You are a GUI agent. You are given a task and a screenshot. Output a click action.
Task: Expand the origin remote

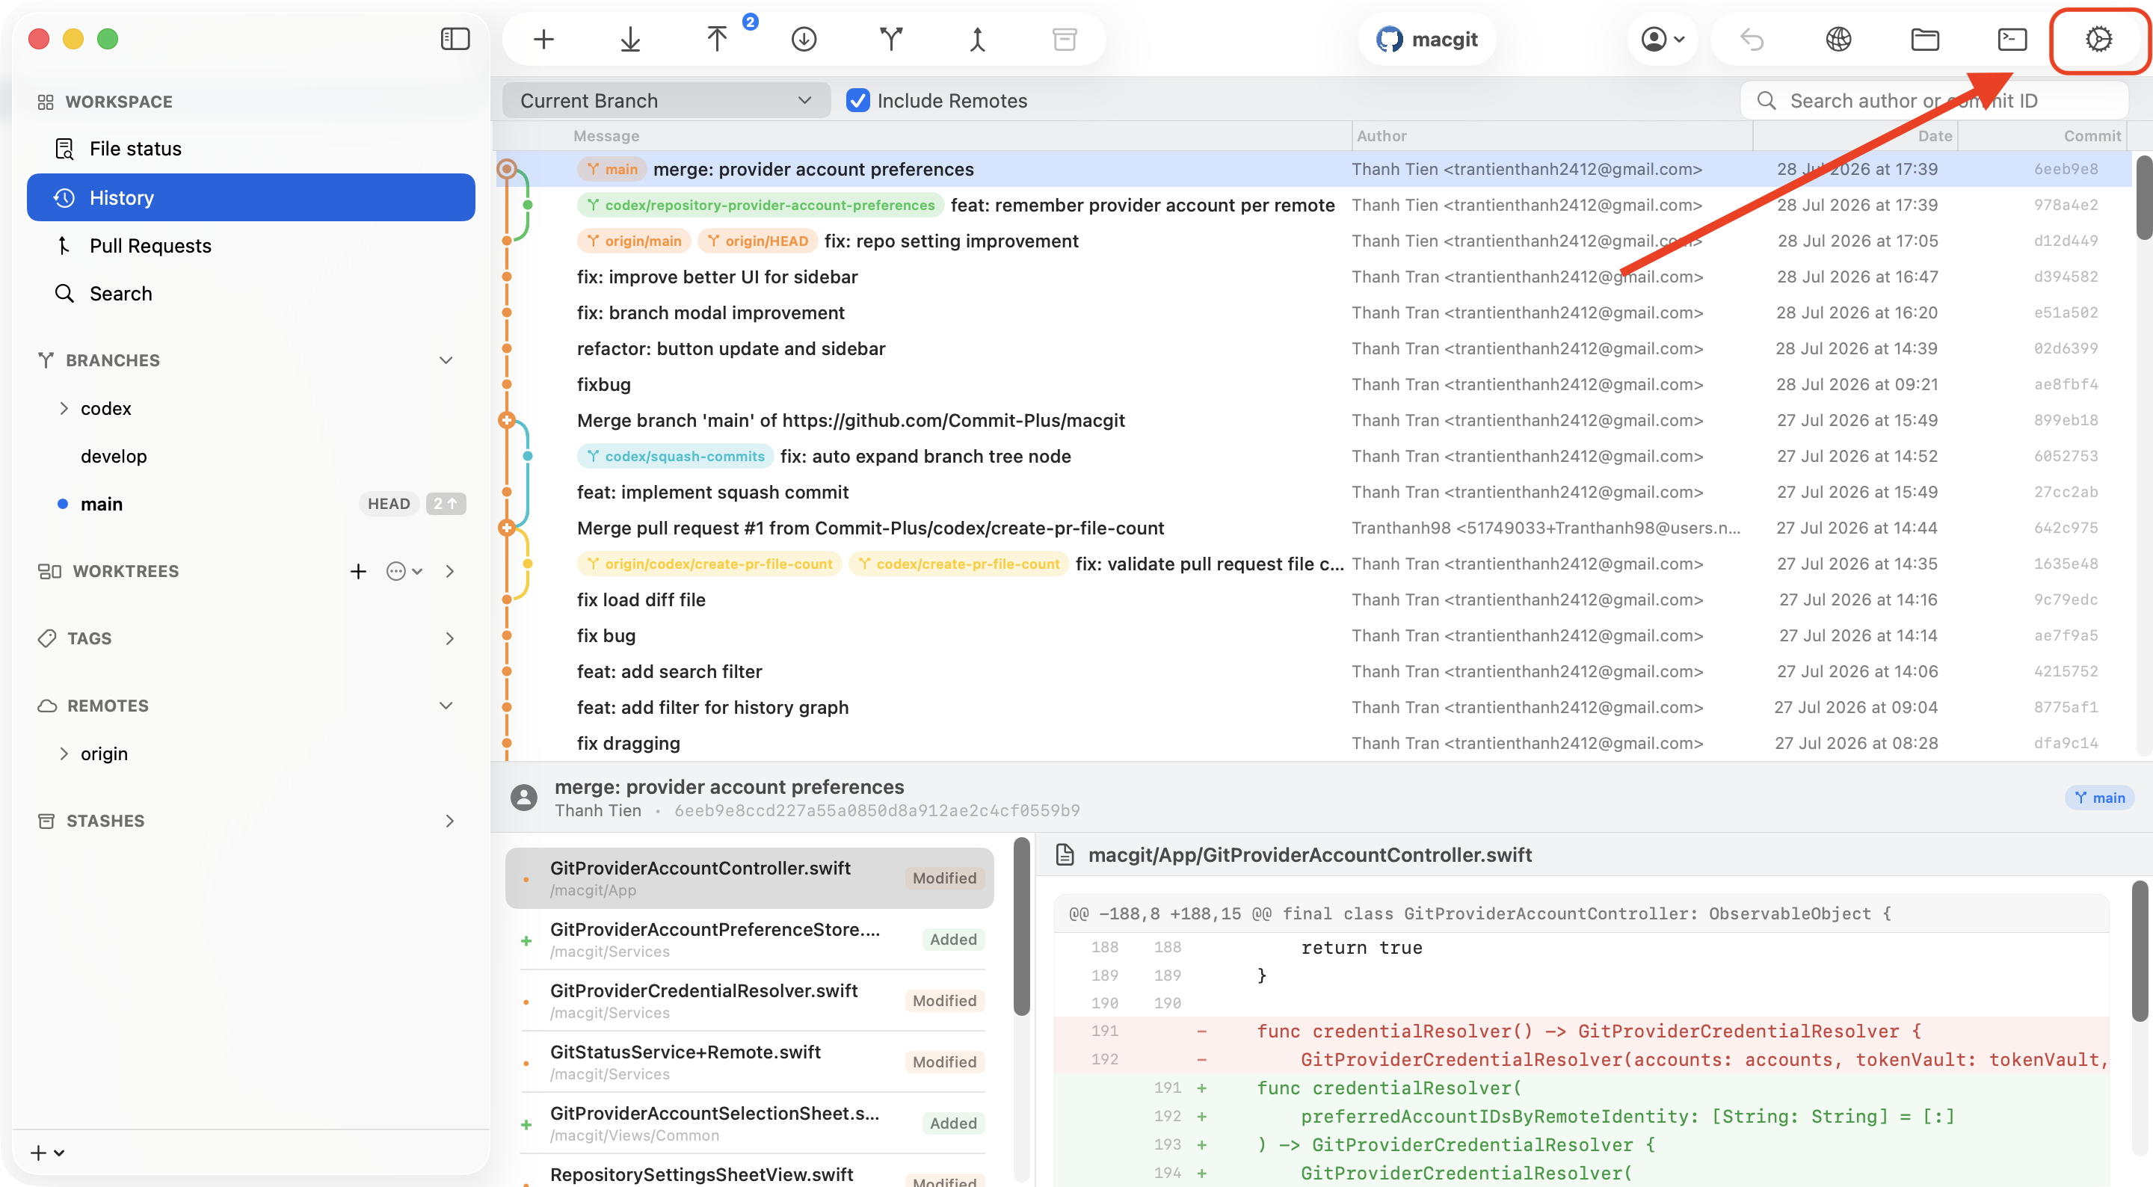pos(64,753)
